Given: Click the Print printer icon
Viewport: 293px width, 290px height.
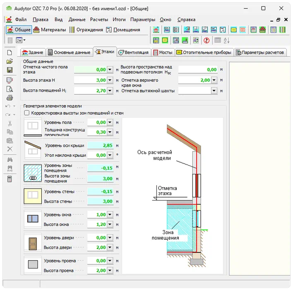Looking at the screenshot, I should point(10,98).
